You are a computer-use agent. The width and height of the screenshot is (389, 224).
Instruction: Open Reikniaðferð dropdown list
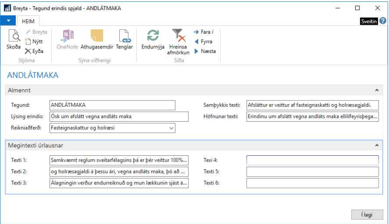point(171,128)
